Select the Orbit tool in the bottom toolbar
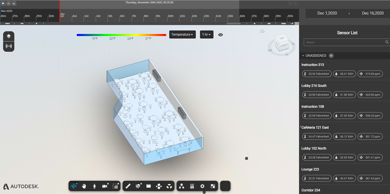This screenshot has width=390, height=194. click(74, 186)
